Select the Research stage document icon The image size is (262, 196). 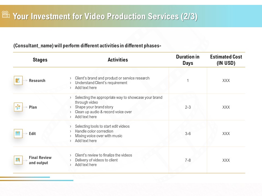pos(18,81)
